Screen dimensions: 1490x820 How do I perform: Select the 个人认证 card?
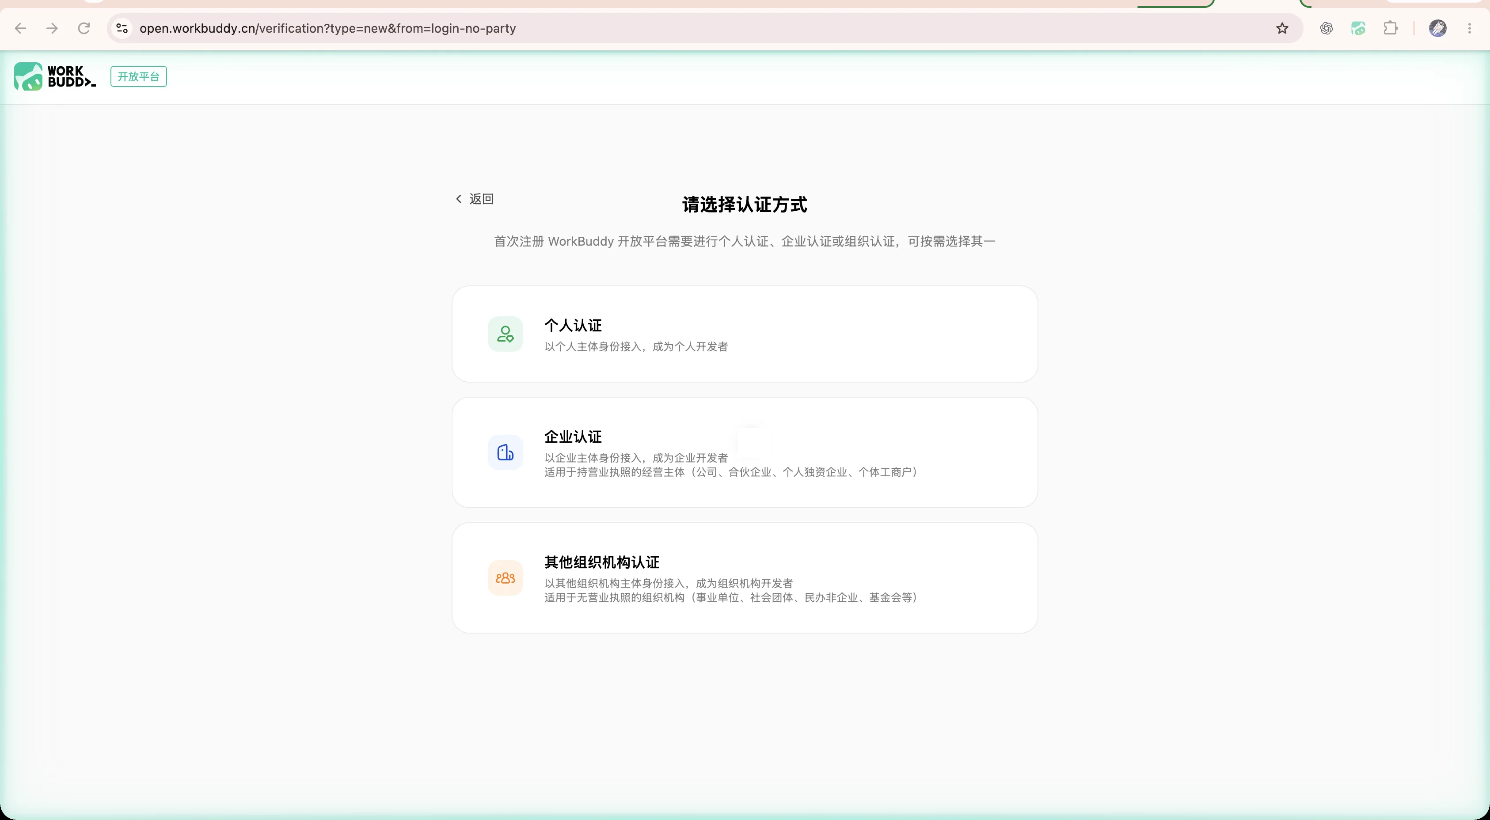point(745,334)
